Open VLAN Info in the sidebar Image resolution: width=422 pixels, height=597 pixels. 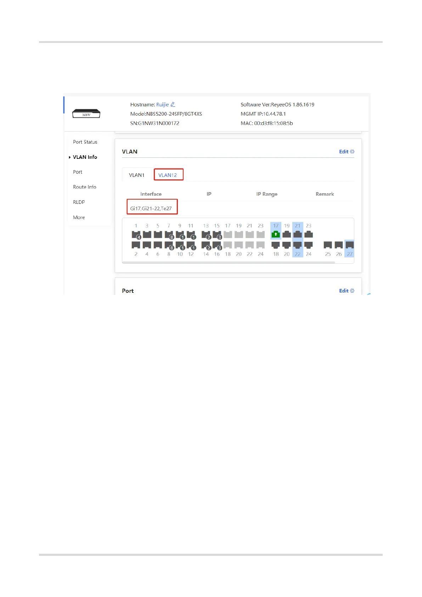pyautogui.click(x=85, y=157)
